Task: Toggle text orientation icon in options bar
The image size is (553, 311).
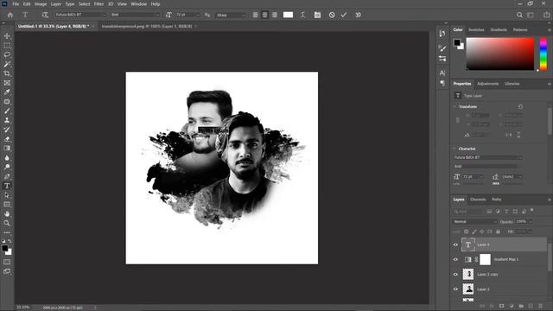Action: (x=45, y=15)
